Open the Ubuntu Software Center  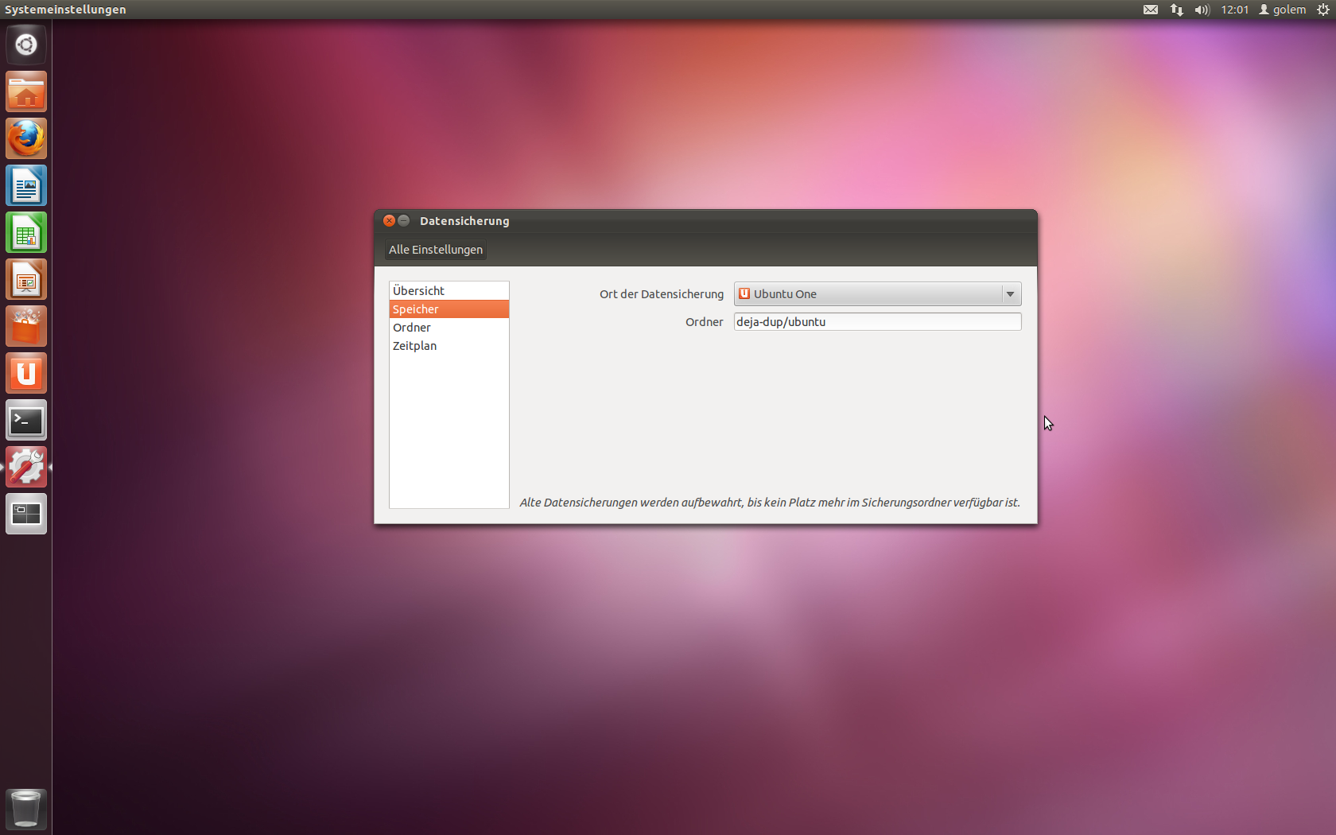pyautogui.click(x=26, y=326)
